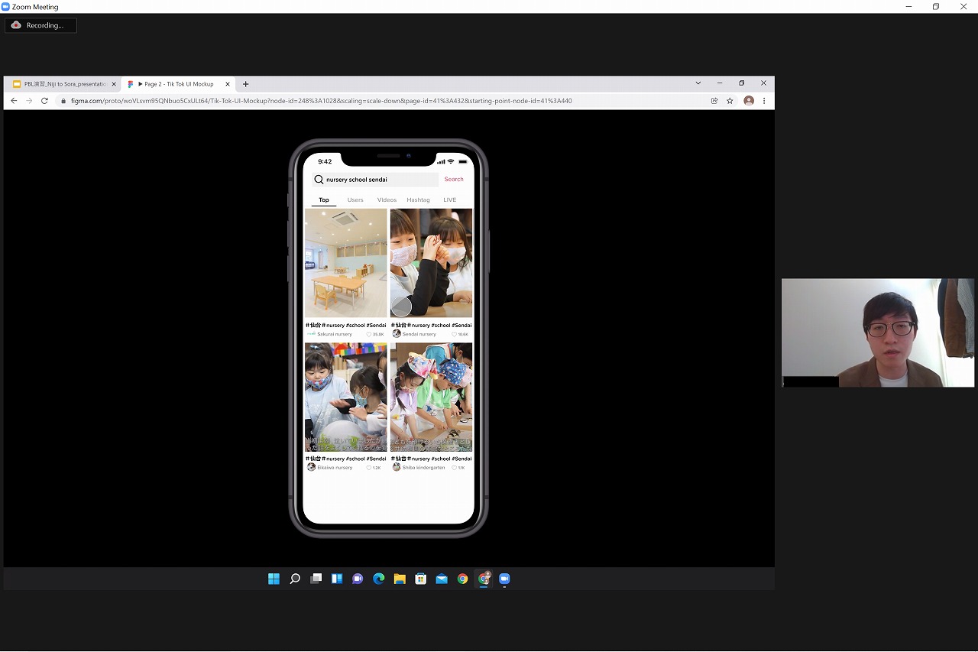
Task: Click the share page icon in address bar
Action: click(x=714, y=101)
